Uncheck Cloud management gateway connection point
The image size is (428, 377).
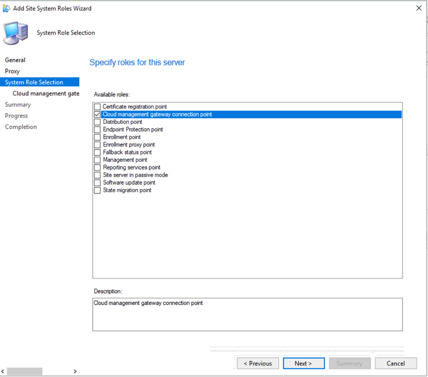pos(97,114)
